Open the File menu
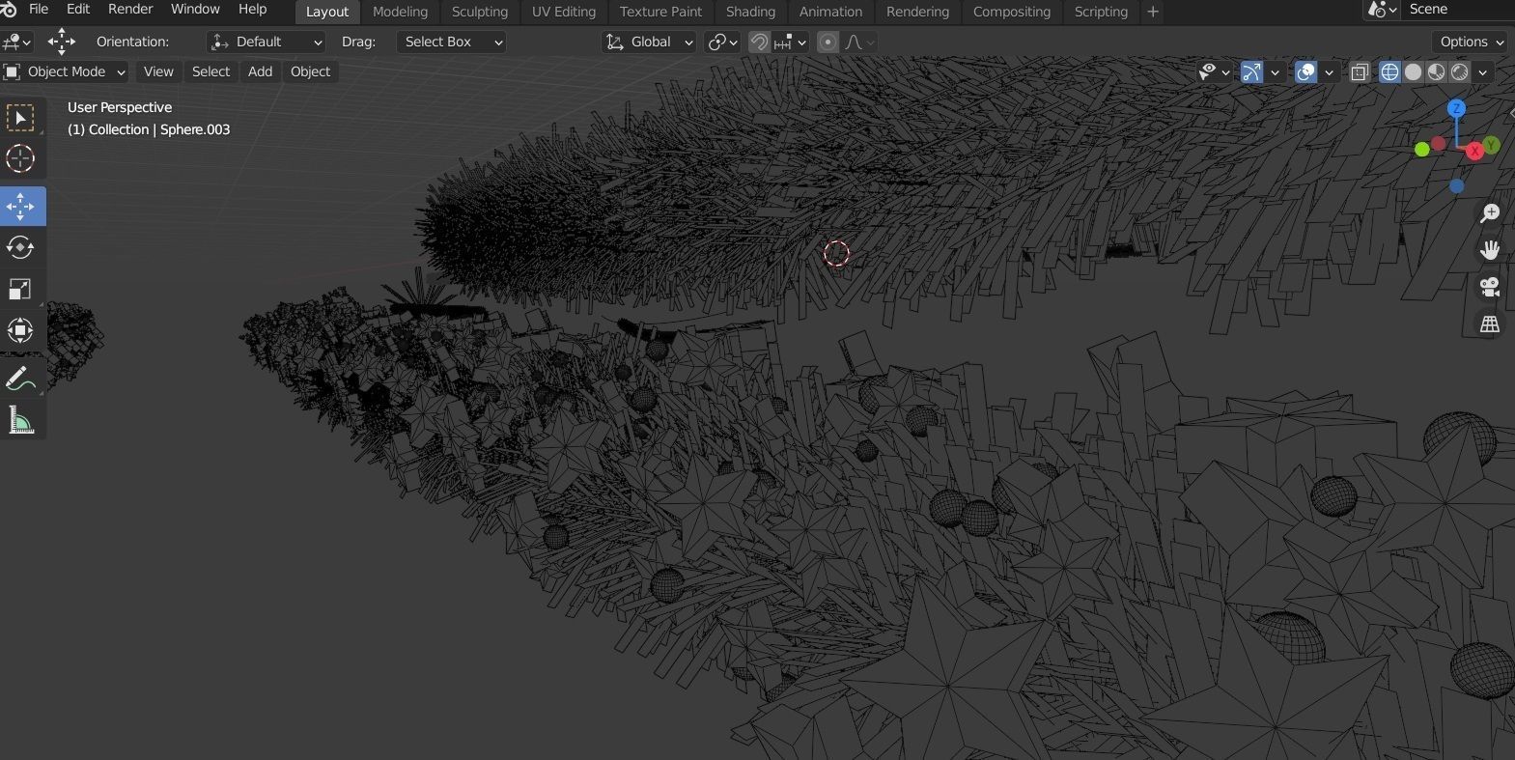1515x760 pixels. tap(39, 9)
